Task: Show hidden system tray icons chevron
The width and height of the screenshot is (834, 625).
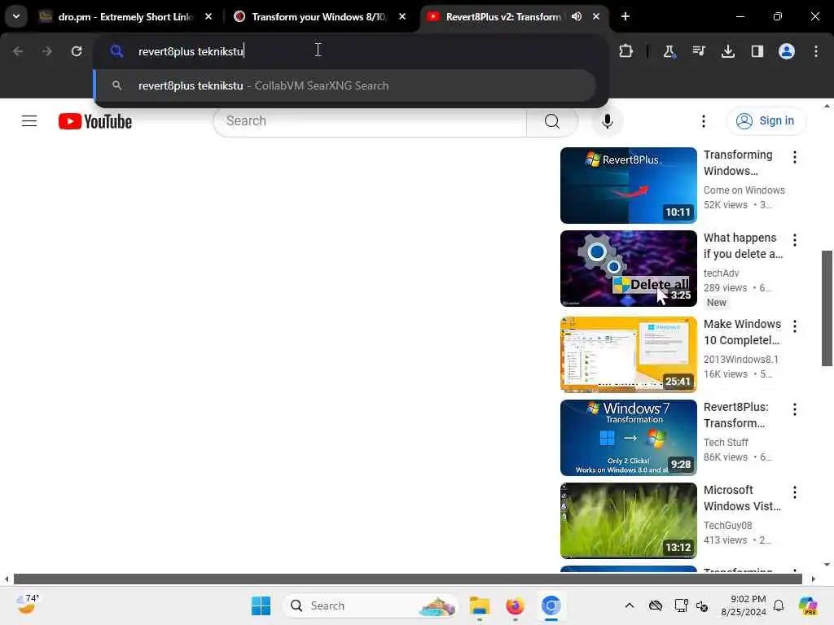Action: pos(630,605)
